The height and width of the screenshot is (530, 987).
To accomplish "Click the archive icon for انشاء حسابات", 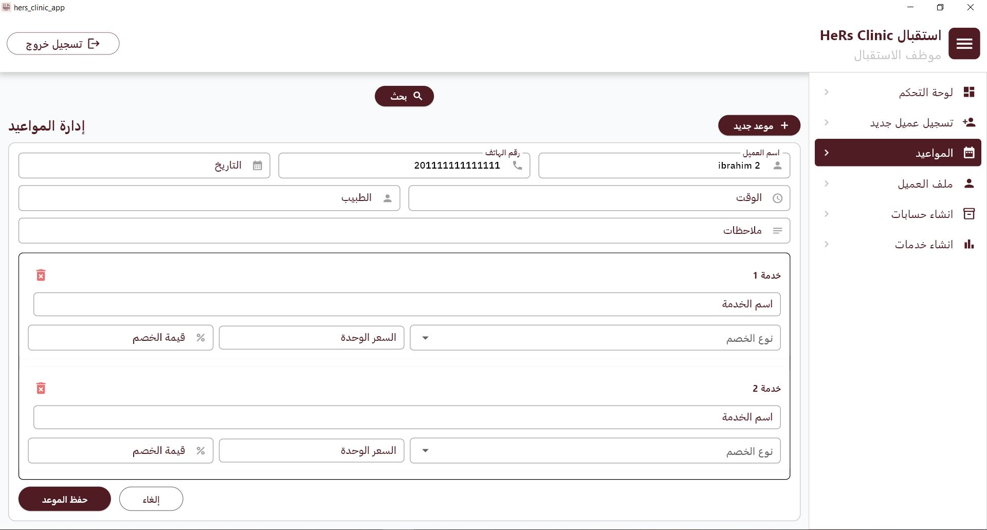I will (x=969, y=214).
